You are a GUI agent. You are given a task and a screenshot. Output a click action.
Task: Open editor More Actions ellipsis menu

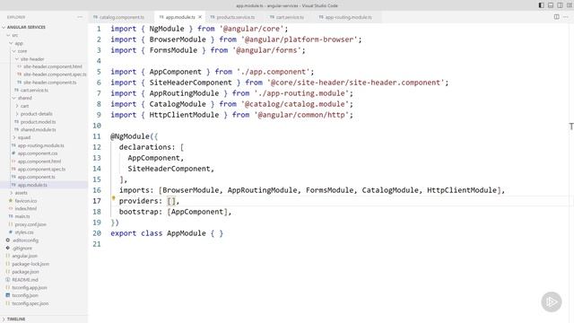pos(566,17)
